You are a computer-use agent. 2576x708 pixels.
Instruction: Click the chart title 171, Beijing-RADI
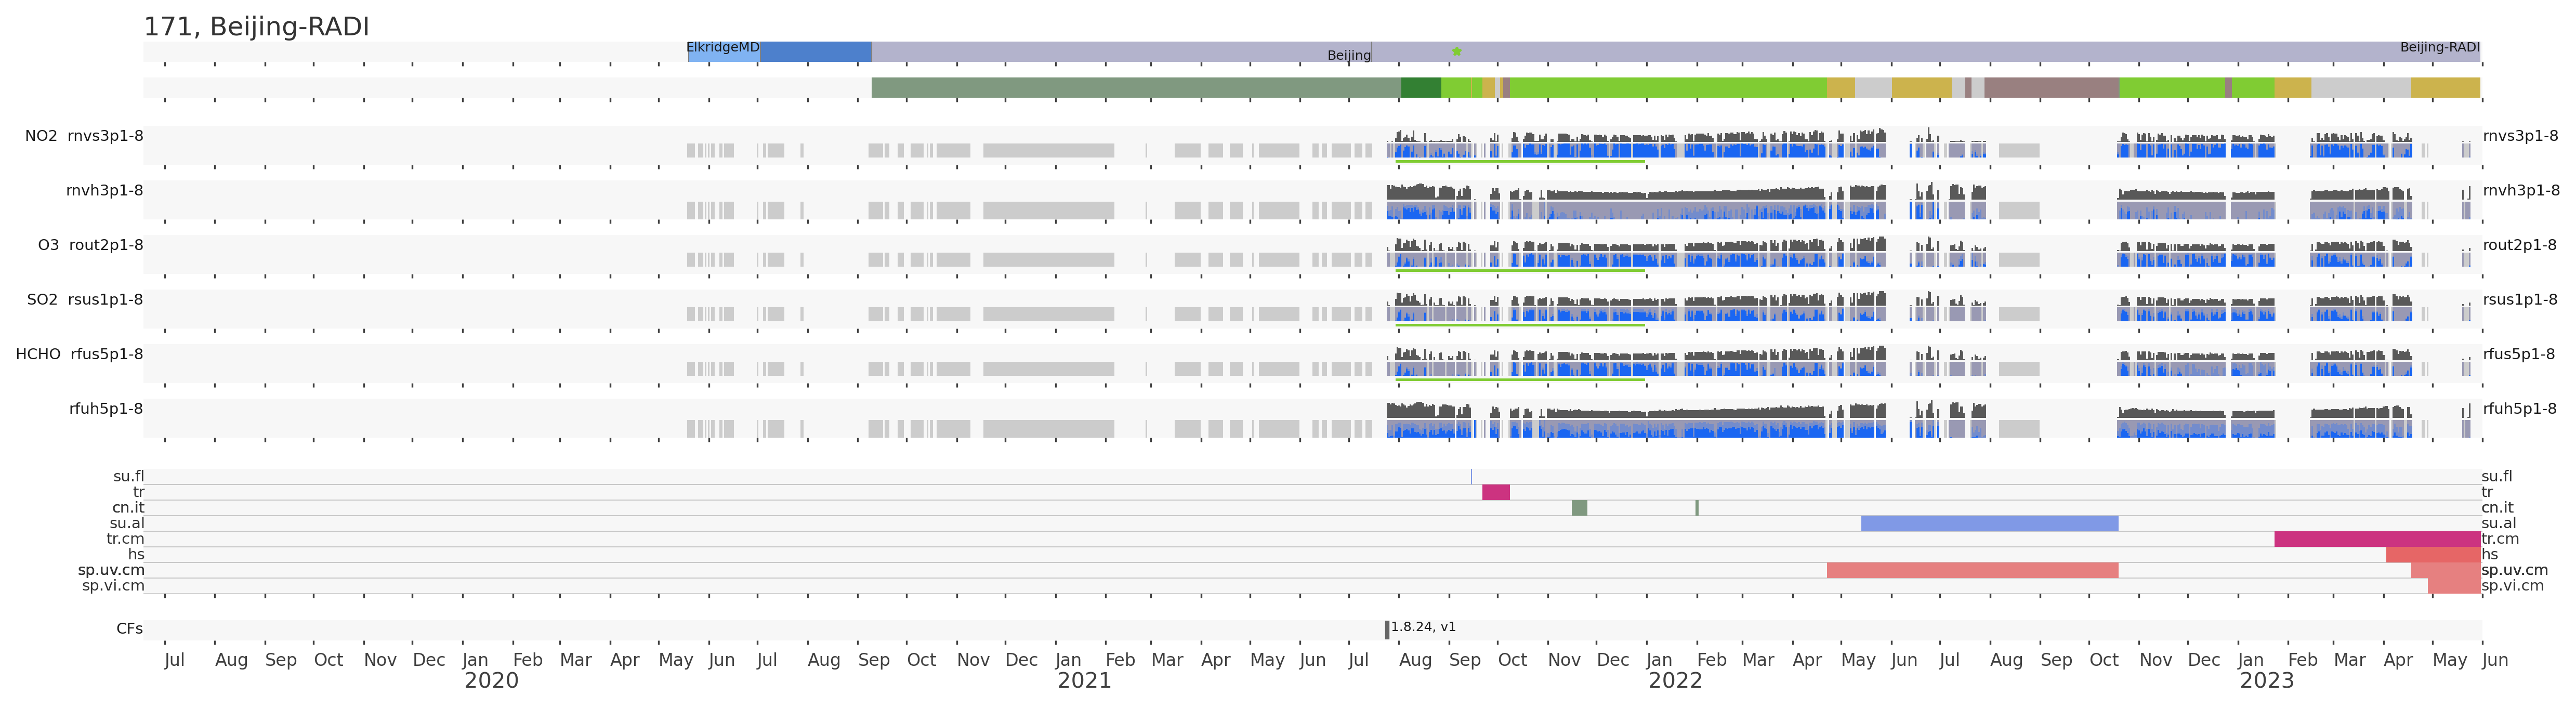(x=256, y=27)
